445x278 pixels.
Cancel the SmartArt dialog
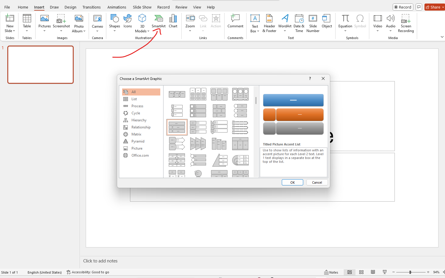click(317, 182)
